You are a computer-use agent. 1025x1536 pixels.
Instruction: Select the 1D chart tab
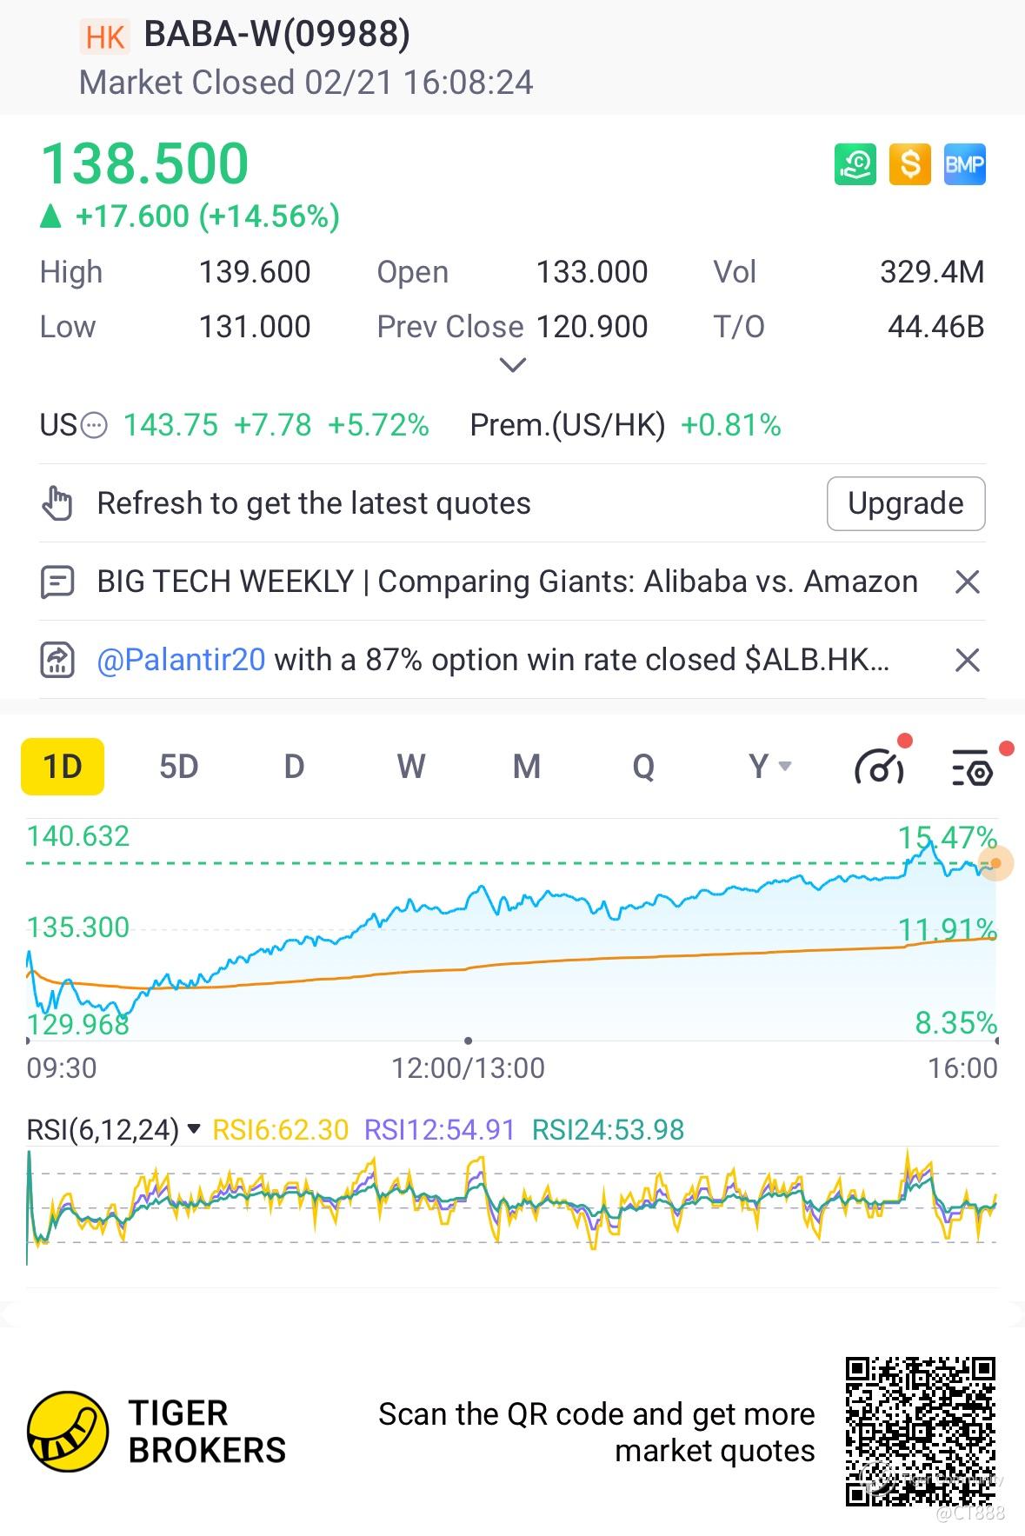coord(63,767)
